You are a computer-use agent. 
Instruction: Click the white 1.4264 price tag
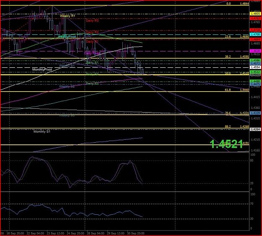click(x=255, y=129)
